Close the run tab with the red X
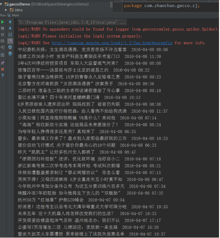 coord(3,69)
